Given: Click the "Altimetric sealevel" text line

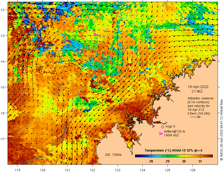Looking at the screenshot, I should [200, 98].
